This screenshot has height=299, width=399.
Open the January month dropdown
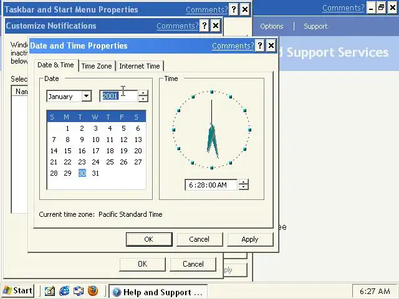[87, 96]
